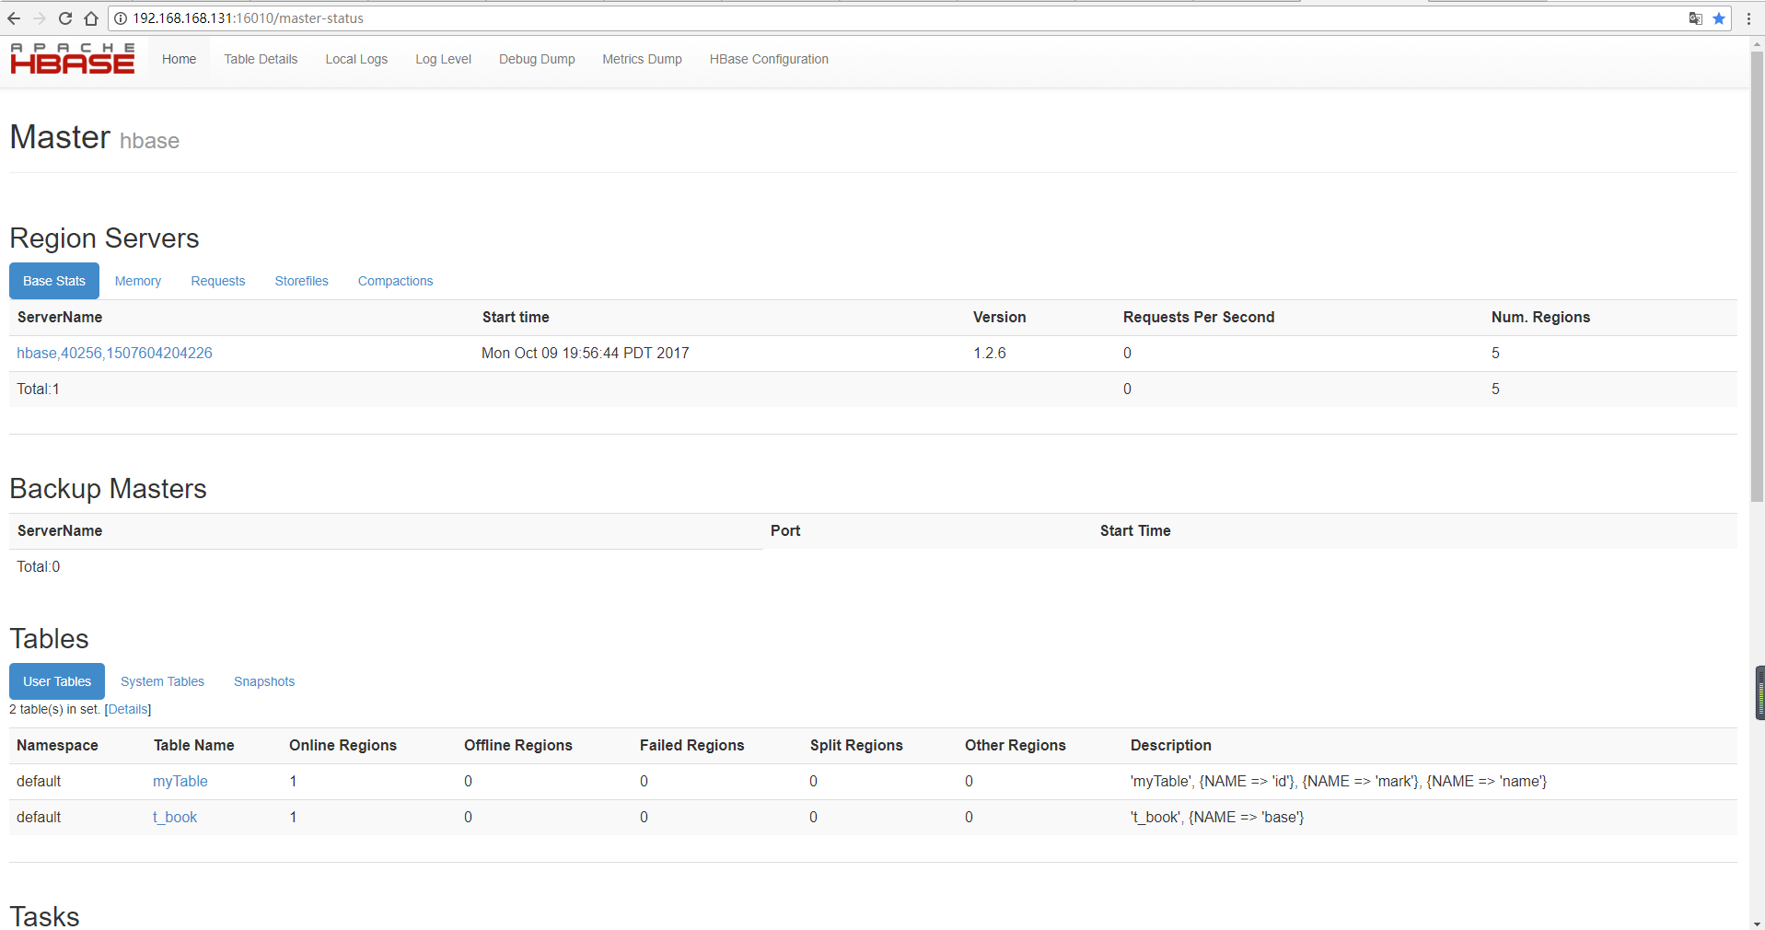Open the myTable table link

[180, 781]
